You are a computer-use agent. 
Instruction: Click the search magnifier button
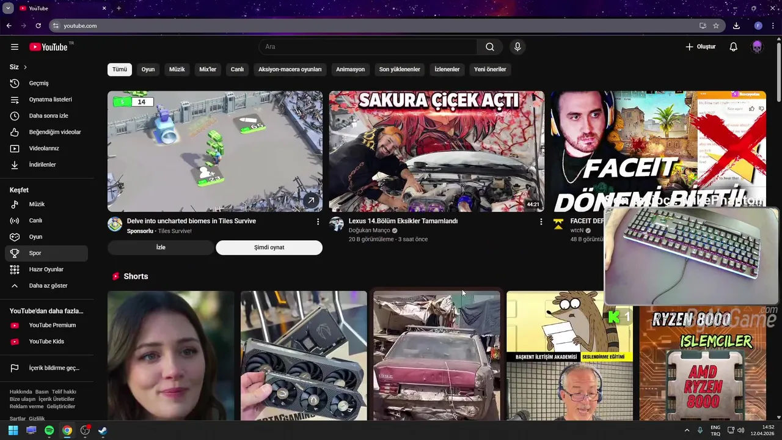click(490, 47)
